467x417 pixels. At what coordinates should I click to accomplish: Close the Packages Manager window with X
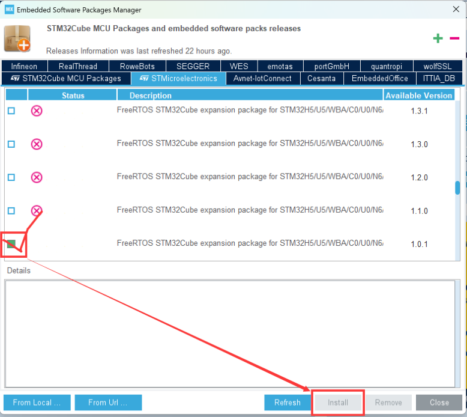456,9
